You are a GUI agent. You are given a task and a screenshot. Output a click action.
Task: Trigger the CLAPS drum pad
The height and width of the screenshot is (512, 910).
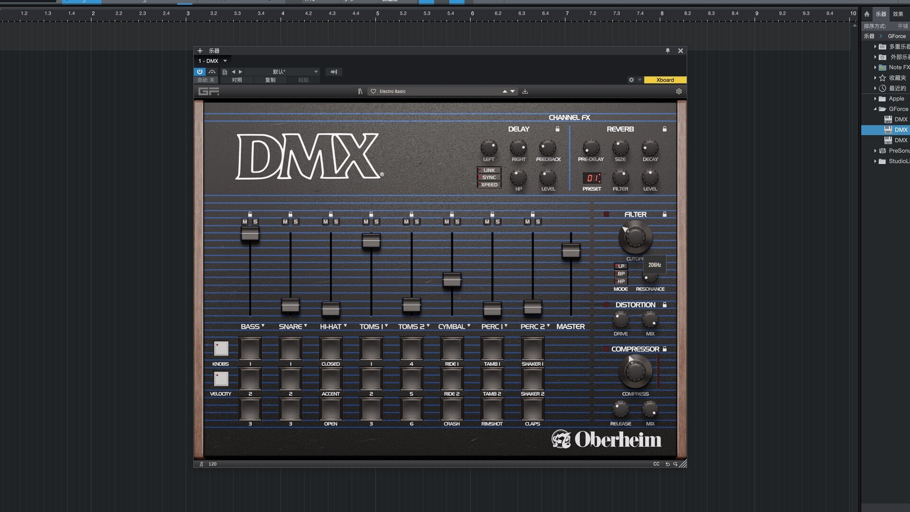pos(532,409)
